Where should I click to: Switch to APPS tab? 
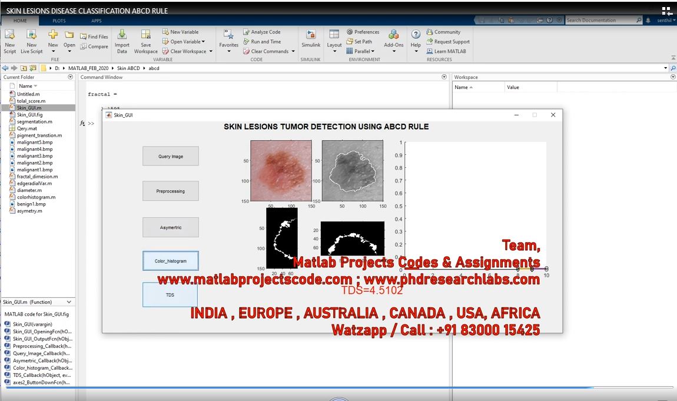[97, 20]
